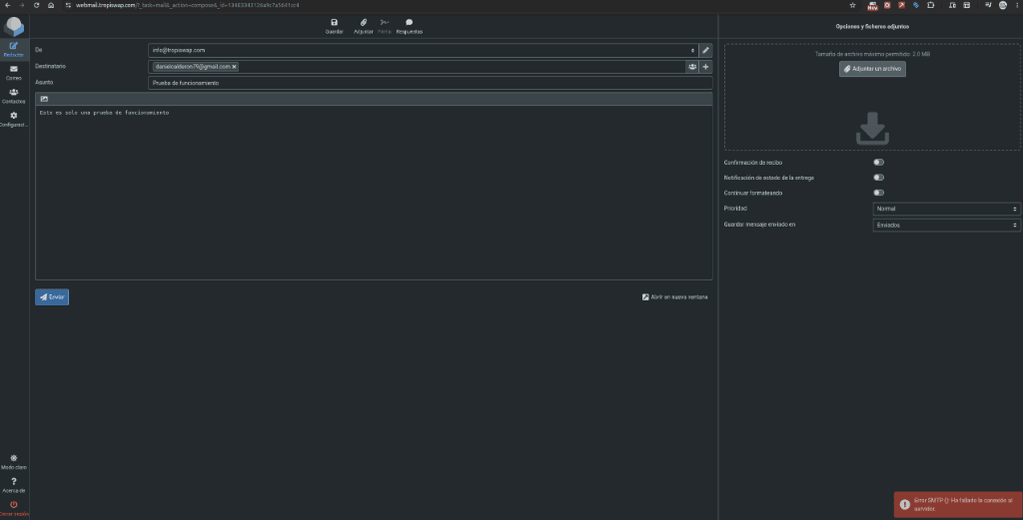
Task: Click the browser back arrow
Action: [x=8, y=5]
